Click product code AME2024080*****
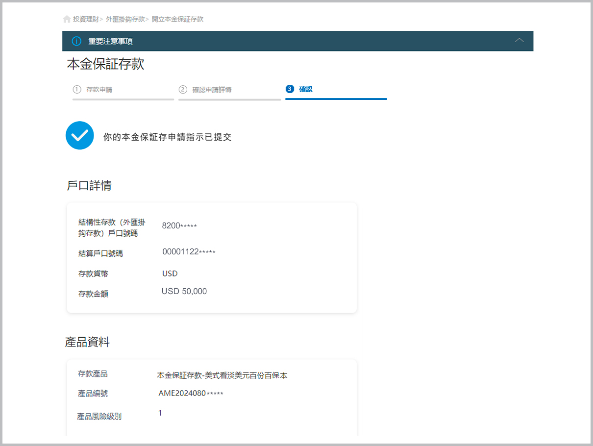Viewport: 593px width, 446px height. pos(191,393)
